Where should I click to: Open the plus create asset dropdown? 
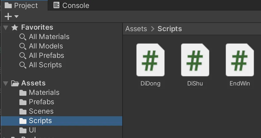pyautogui.click(x=11, y=16)
